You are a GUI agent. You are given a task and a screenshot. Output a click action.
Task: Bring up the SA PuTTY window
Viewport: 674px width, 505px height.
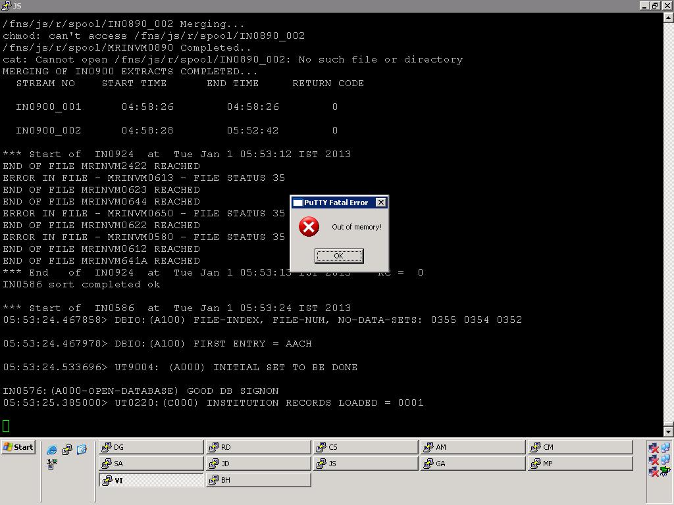[x=151, y=464]
